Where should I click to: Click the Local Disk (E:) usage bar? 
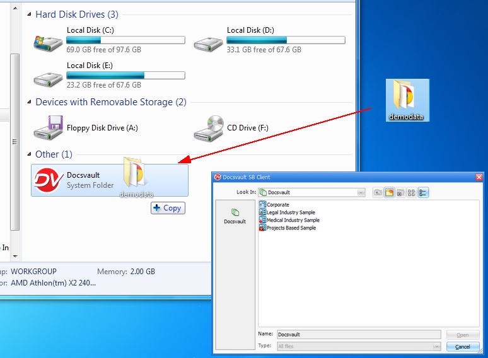click(125, 75)
